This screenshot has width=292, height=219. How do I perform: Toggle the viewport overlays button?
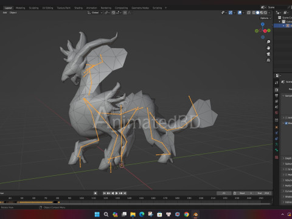pos(240,13)
